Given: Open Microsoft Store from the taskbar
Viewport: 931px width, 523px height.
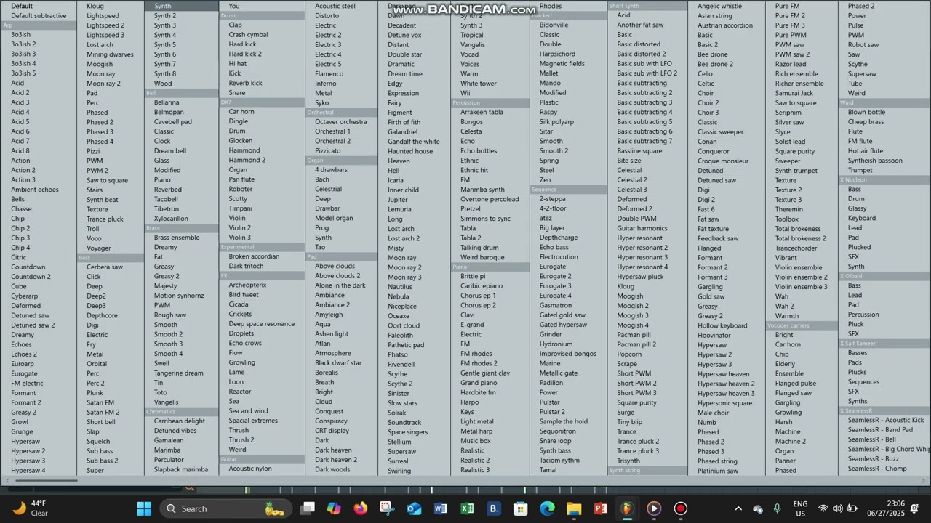Looking at the screenshot, I should [x=520, y=508].
